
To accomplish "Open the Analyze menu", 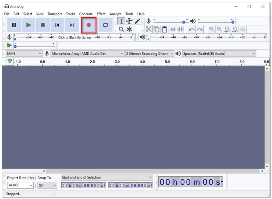I will 115,14.
